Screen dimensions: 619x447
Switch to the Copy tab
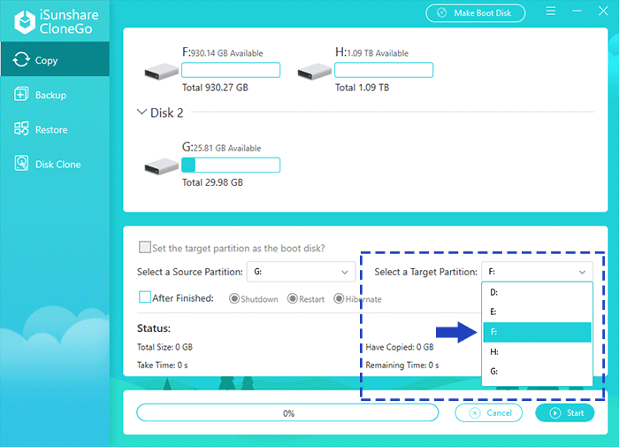pos(55,59)
